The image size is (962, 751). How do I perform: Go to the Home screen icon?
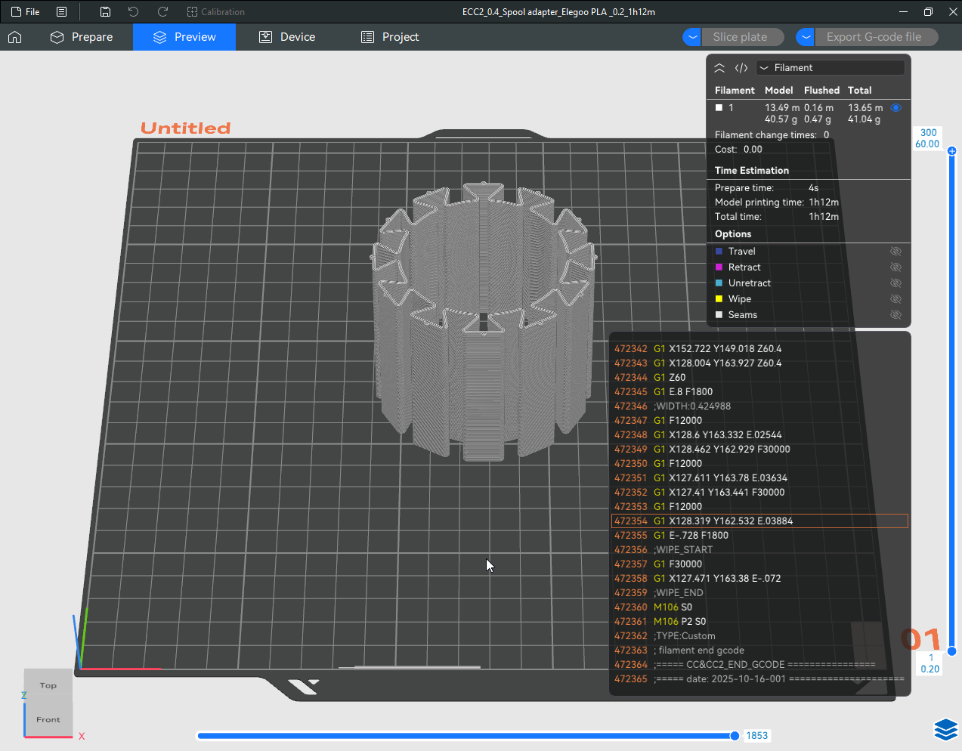tap(15, 37)
